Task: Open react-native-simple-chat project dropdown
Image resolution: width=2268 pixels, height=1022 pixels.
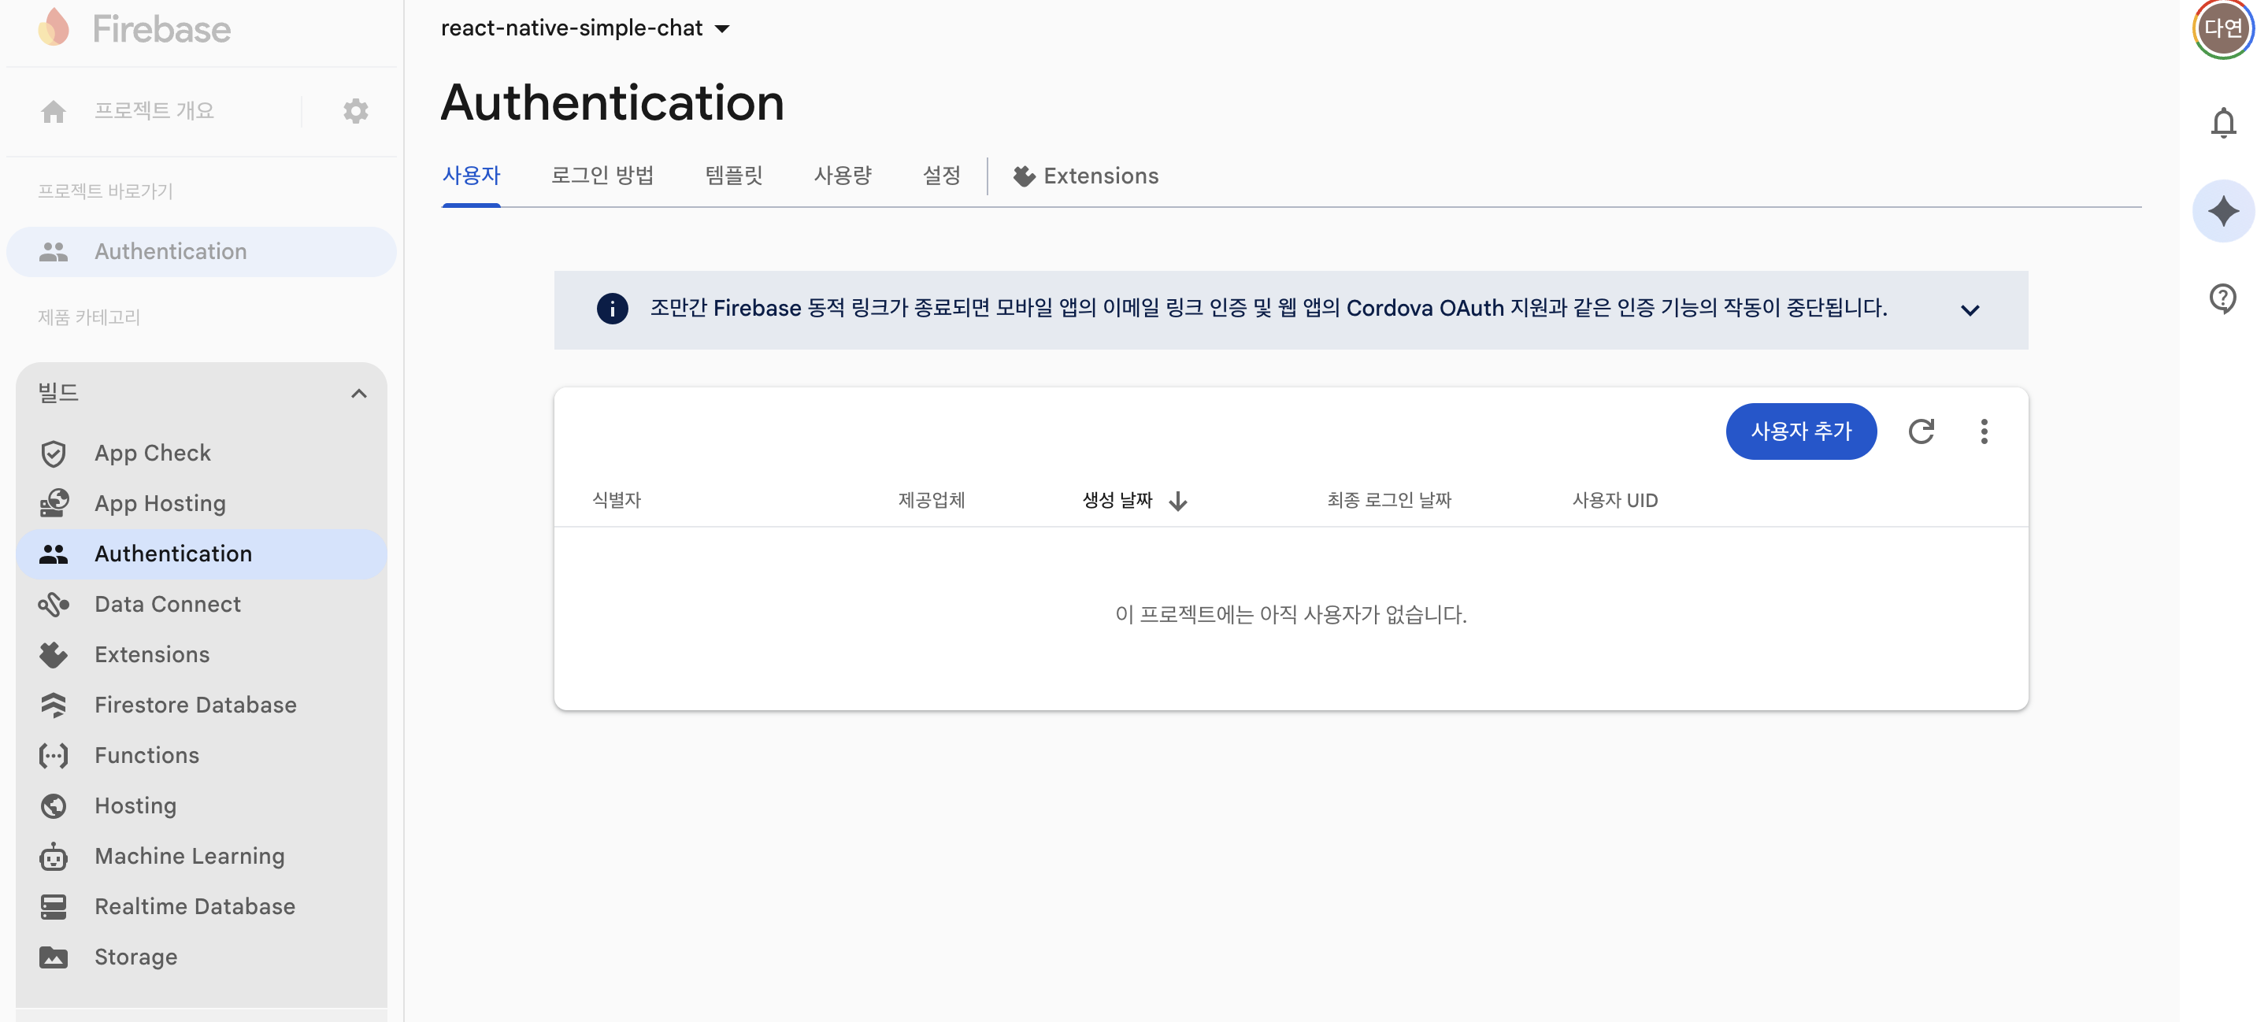Action: tap(584, 28)
